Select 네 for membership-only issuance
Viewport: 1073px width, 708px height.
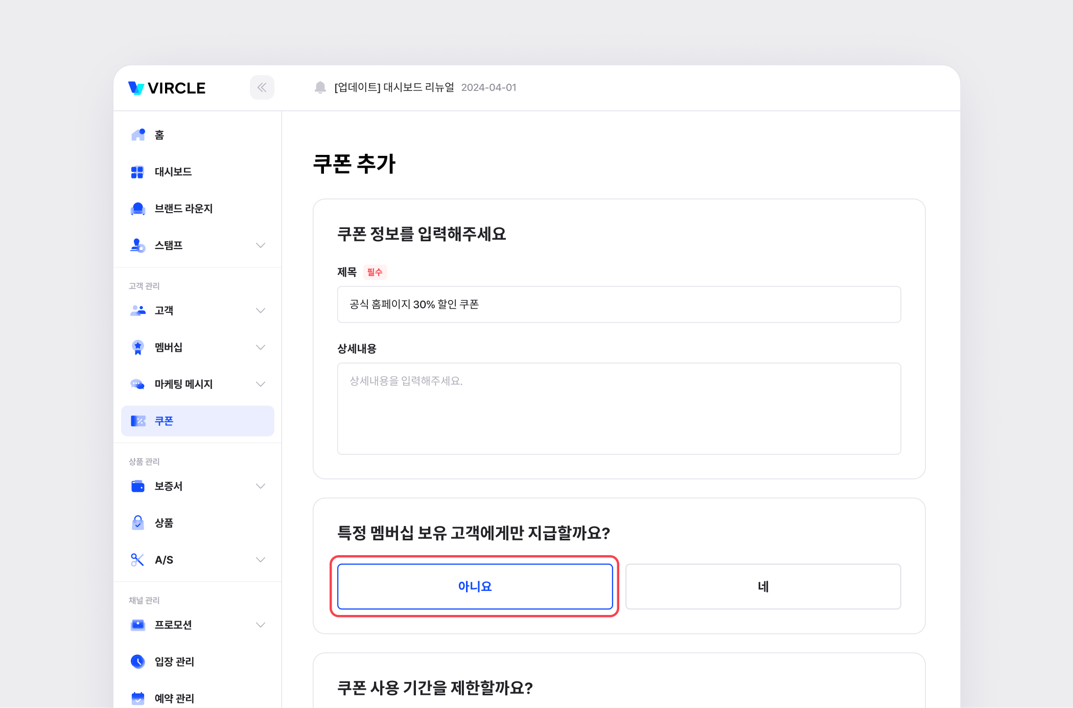763,586
